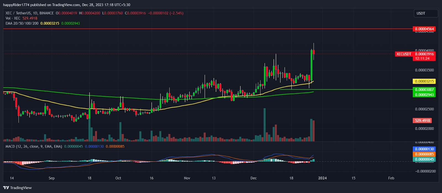The height and width of the screenshot is (193, 442).
Task: Click the XECUSDT current price tag
Action: tap(404, 54)
